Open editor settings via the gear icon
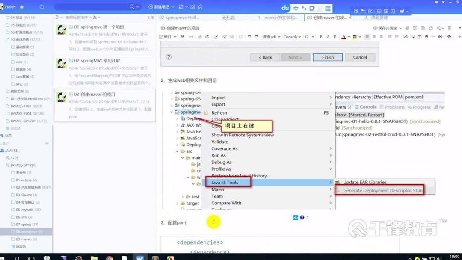The image size is (462, 260). tap(449, 37)
